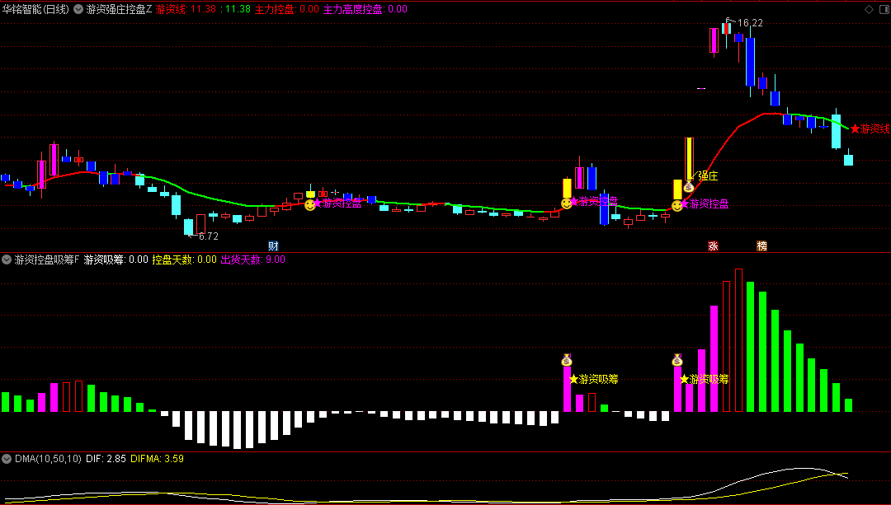Click the 榜 marker on the time axis
Screen dimensions: 891x505
[761, 245]
